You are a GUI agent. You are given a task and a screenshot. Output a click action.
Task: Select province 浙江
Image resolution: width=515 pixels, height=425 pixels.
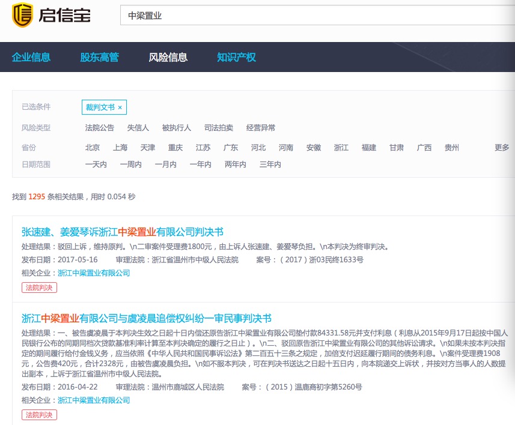pyautogui.click(x=341, y=147)
